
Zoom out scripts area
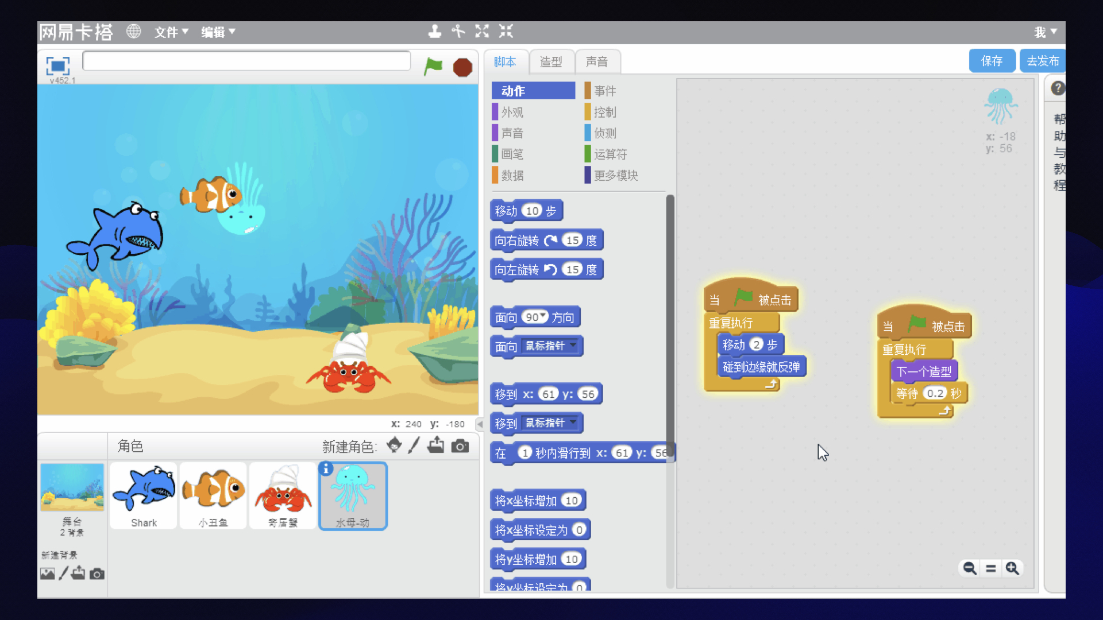coord(970,568)
